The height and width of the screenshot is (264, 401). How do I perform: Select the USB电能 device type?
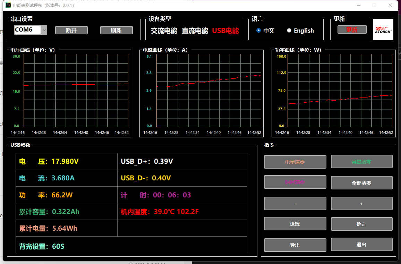[x=225, y=31]
